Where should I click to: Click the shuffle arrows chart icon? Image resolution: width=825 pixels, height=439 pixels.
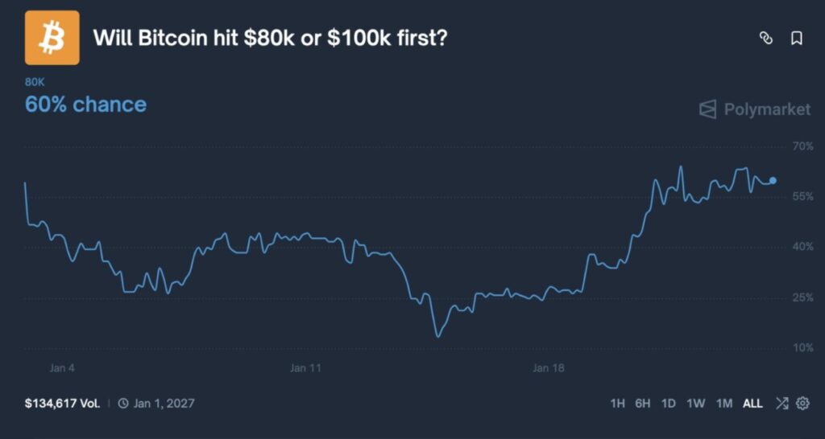click(781, 403)
